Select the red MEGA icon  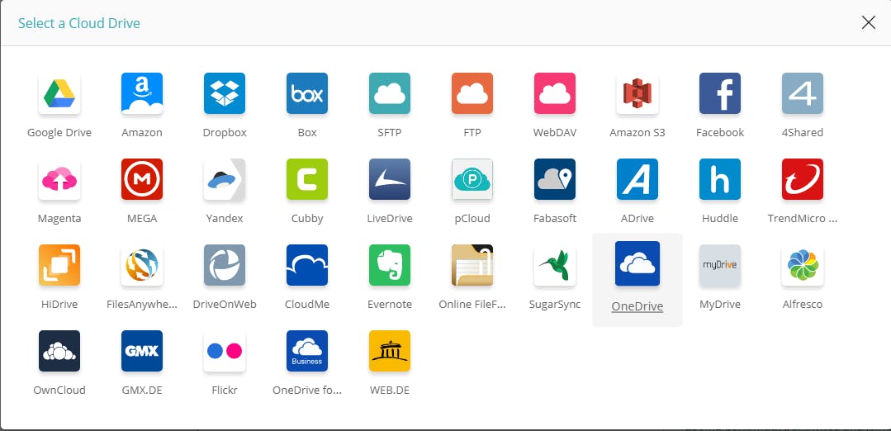(x=142, y=179)
